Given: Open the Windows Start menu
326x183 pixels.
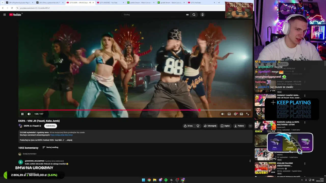Looking at the screenshot, I should 143,180.
